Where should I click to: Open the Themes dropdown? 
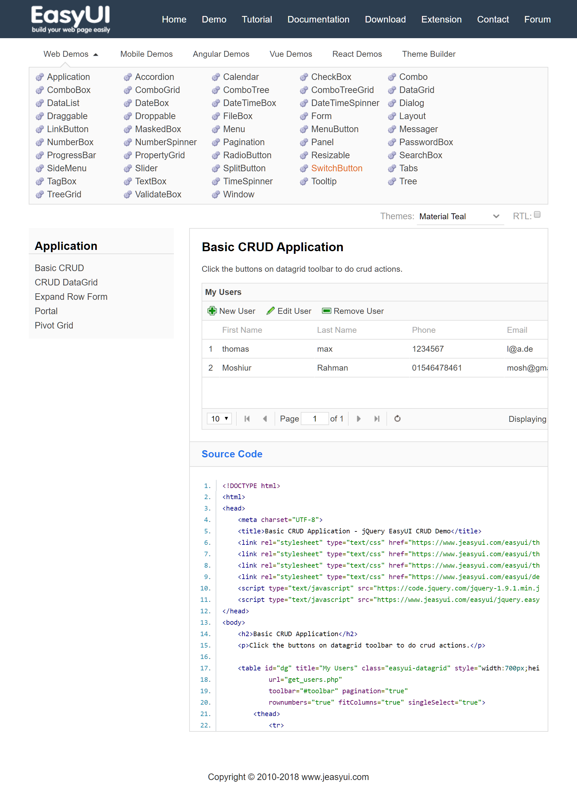pos(460,216)
